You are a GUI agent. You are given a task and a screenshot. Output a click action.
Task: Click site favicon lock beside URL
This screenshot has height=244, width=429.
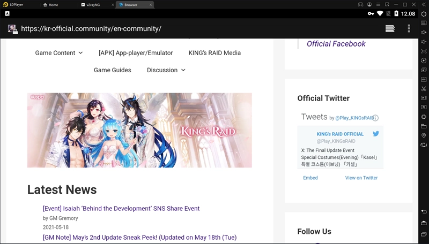(12, 29)
